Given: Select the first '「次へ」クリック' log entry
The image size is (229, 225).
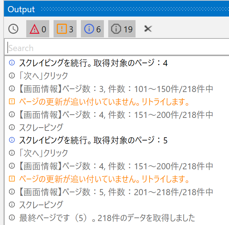Looking at the screenshot, I should click(43, 76).
